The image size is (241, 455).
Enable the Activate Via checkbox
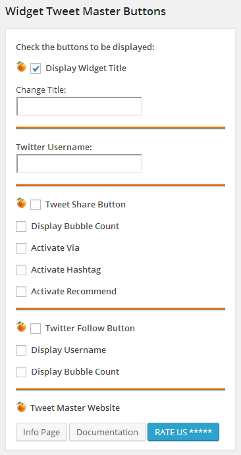point(21,248)
